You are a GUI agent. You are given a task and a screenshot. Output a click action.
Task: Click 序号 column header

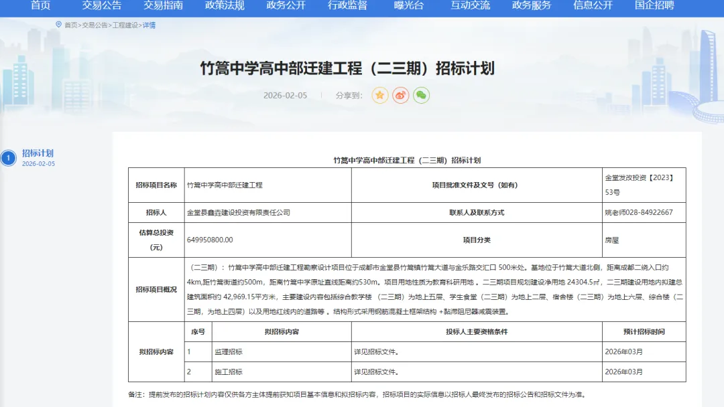[198, 332]
